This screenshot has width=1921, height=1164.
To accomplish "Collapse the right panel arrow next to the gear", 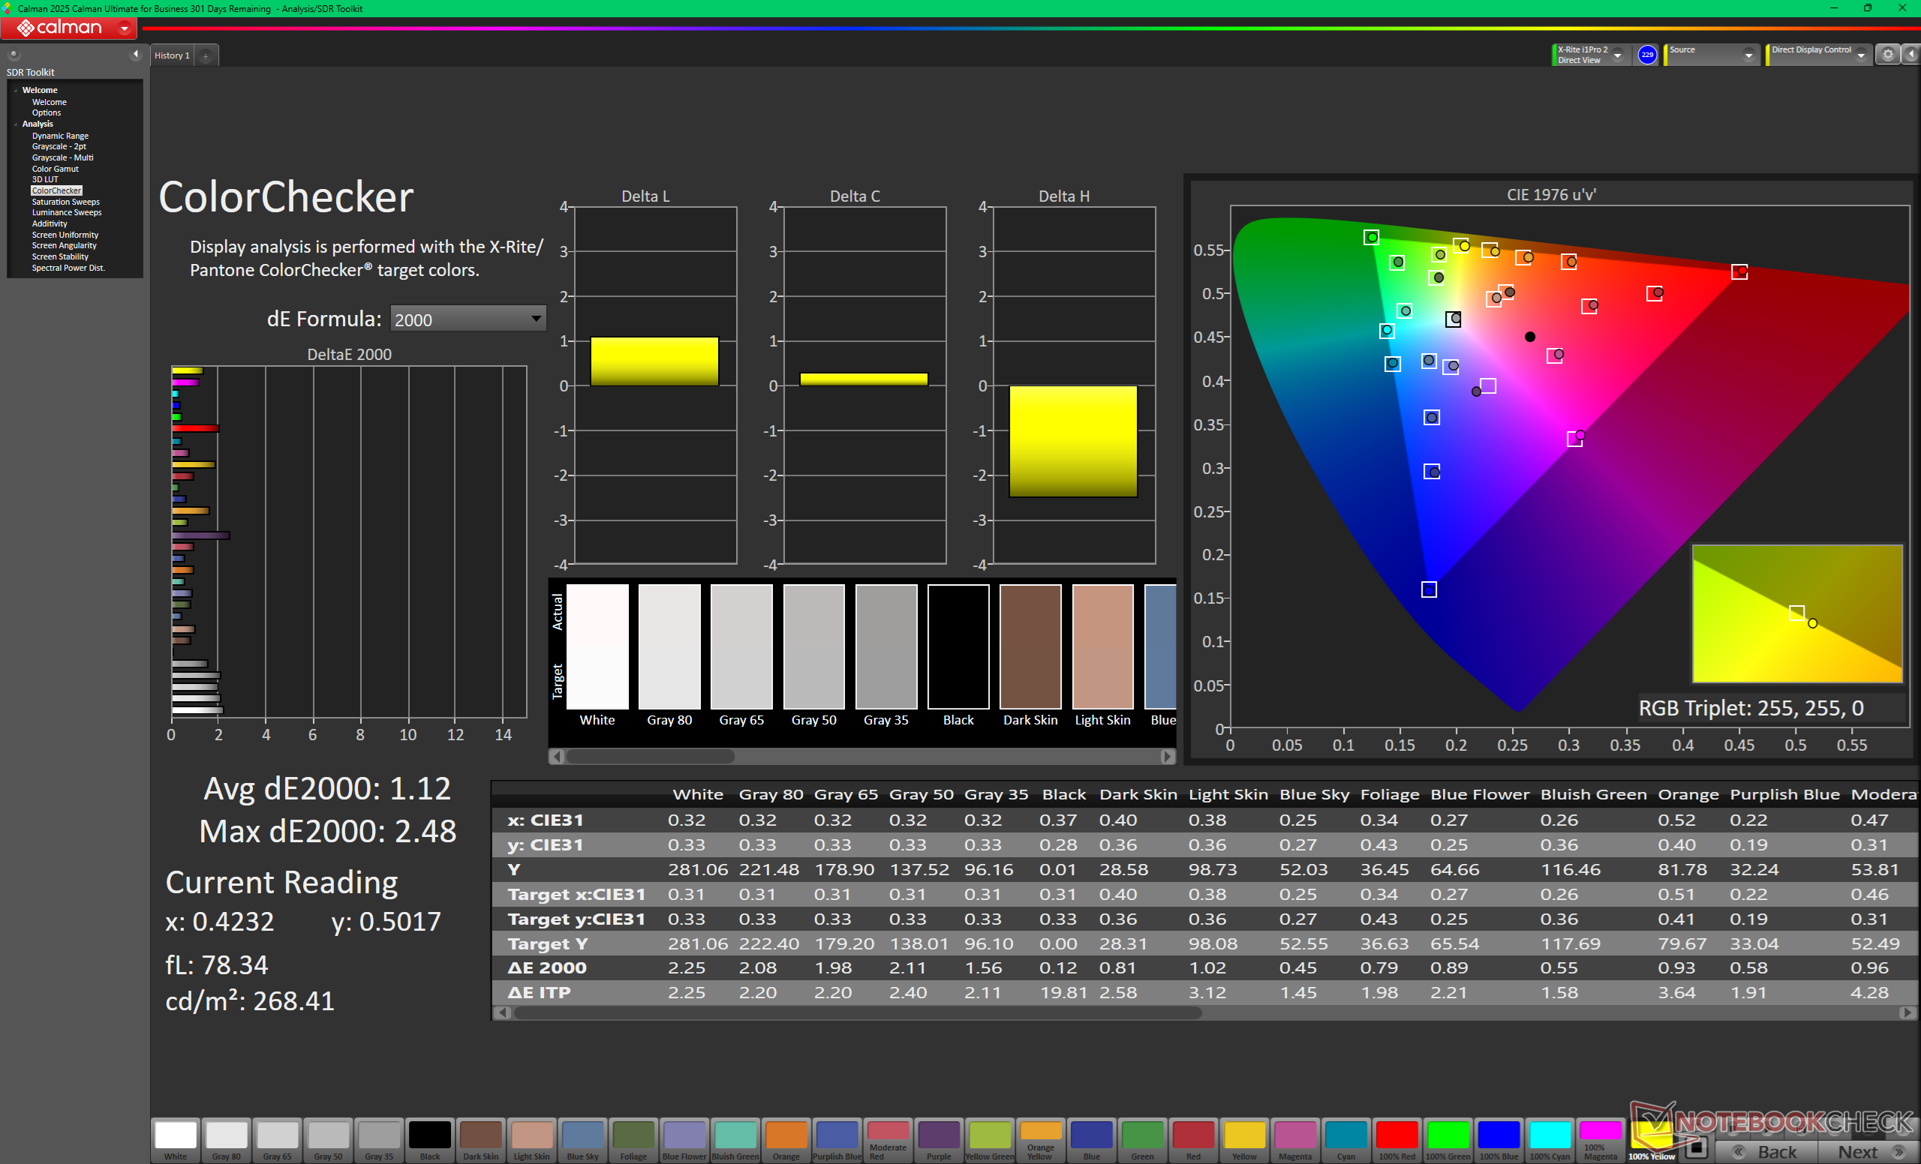I will [x=1910, y=55].
